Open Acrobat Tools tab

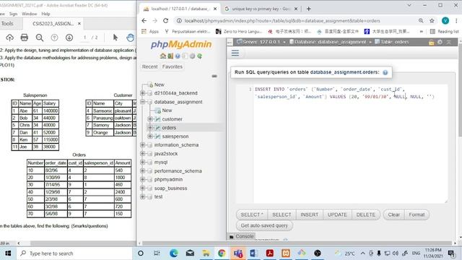coord(7,24)
